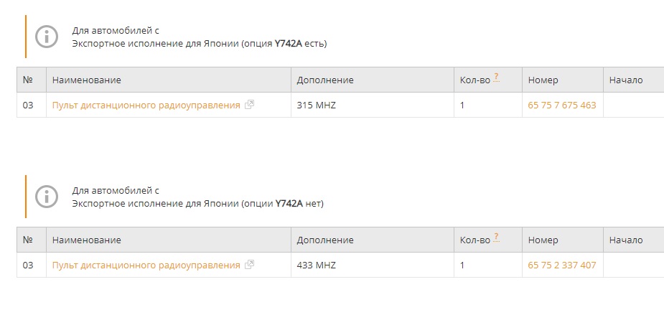Open external link icon in 315 MHZ row
Image resolution: width=664 pixels, height=315 pixels.
[x=249, y=105]
